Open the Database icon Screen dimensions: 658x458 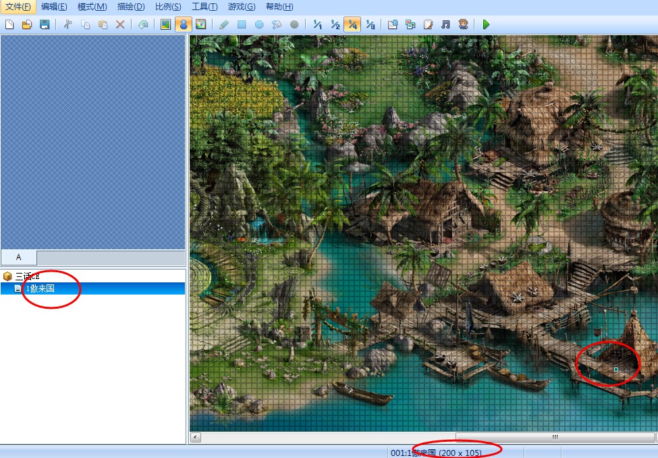click(x=392, y=24)
